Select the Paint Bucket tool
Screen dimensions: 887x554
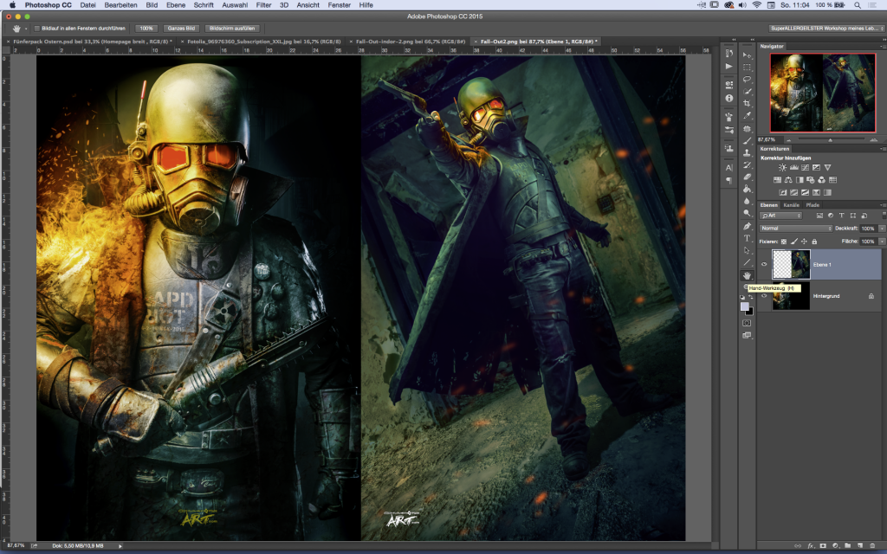coord(747,189)
